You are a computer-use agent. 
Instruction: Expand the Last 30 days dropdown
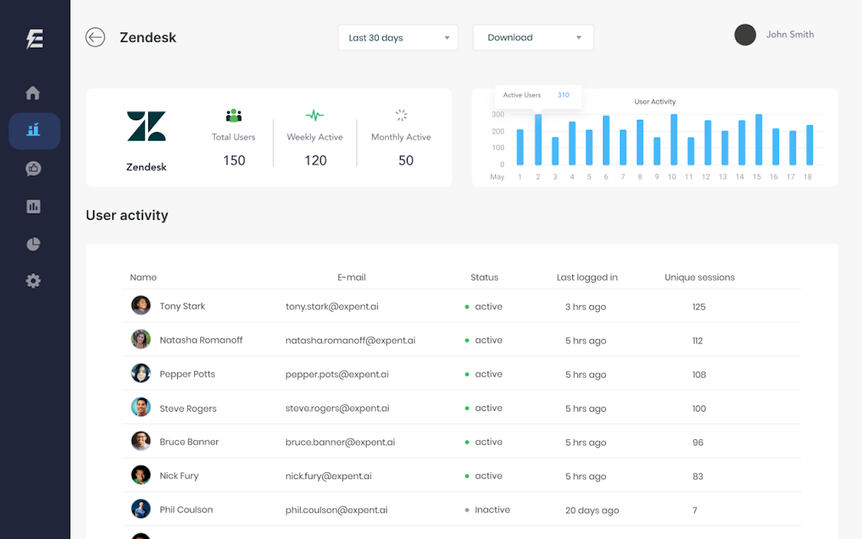pyautogui.click(x=398, y=38)
